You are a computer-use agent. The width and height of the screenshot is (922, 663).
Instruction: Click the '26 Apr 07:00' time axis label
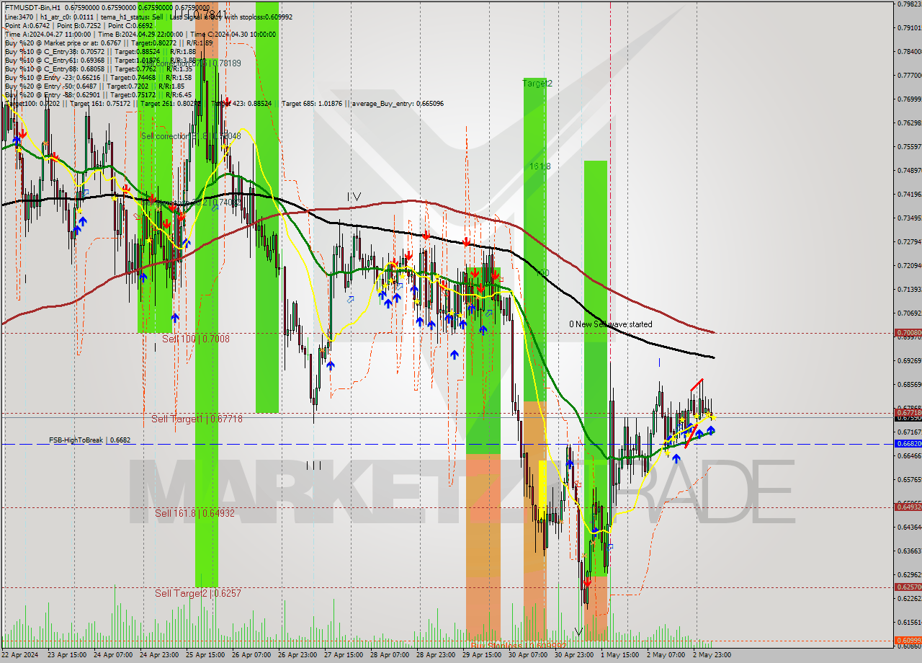pyautogui.click(x=251, y=655)
